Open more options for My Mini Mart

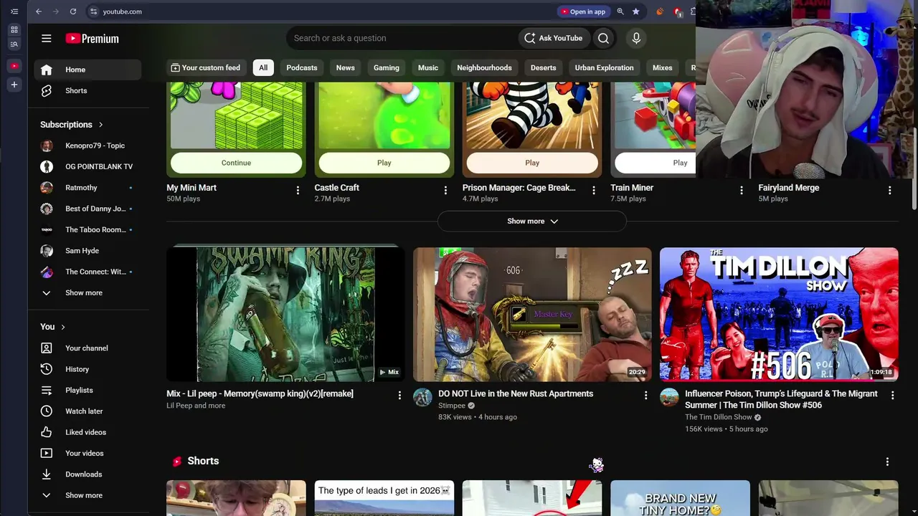click(298, 191)
